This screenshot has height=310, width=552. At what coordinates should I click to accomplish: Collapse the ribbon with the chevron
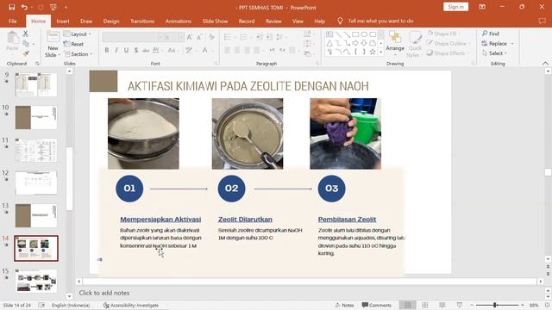coord(545,63)
